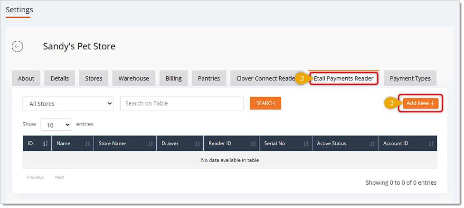Viewport: 464px width, 208px height.
Task: Switch to the Details tab
Action: point(59,79)
